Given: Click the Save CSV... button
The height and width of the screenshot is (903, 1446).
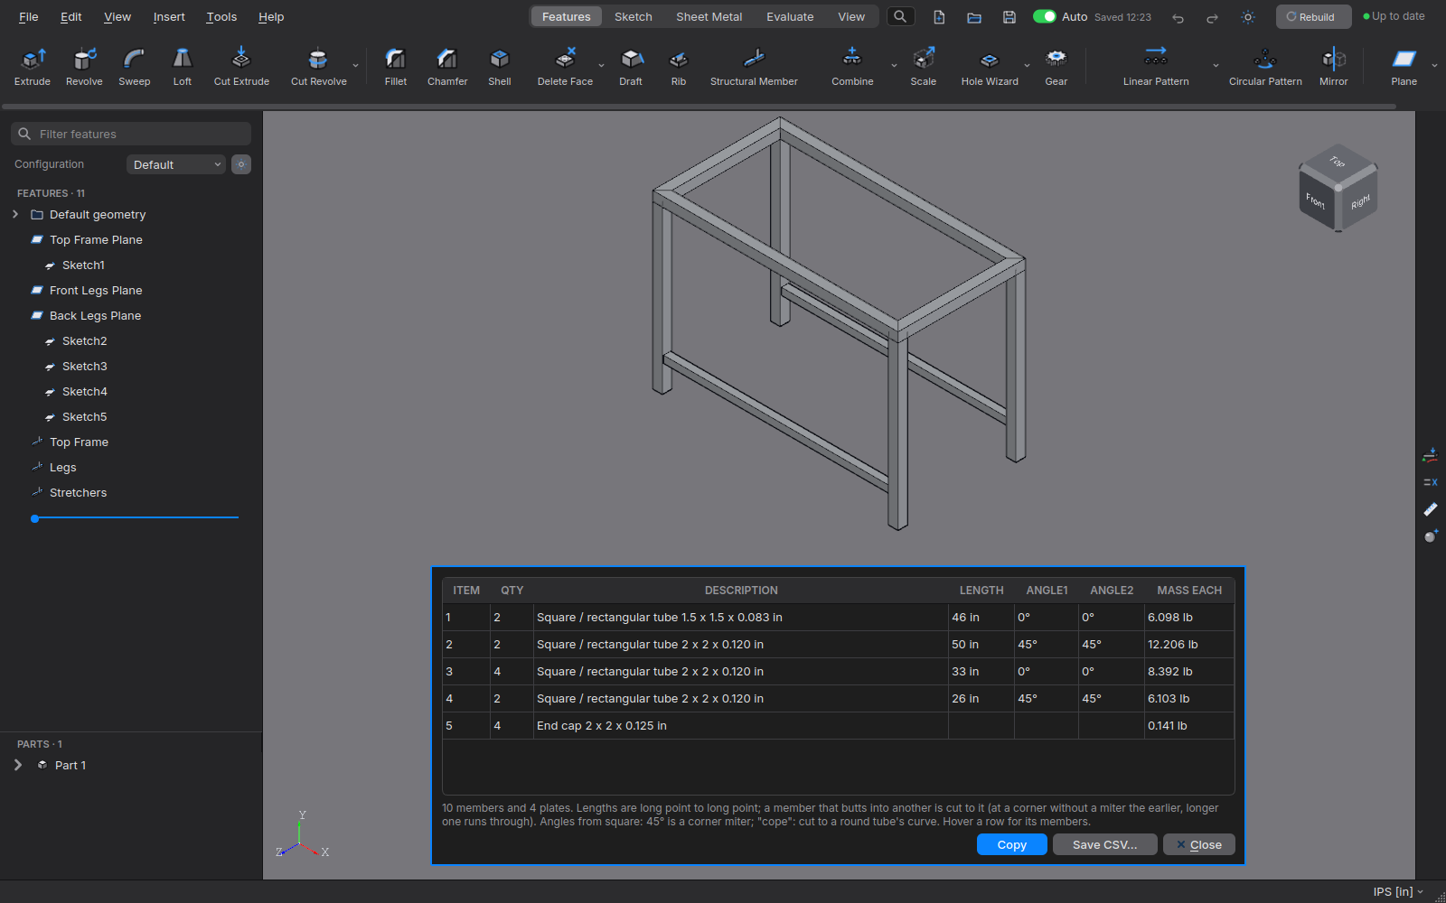Looking at the screenshot, I should 1104,844.
